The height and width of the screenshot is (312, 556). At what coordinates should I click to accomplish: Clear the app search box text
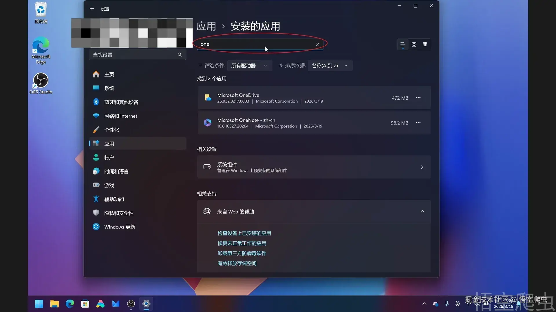[x=318, y=44]
